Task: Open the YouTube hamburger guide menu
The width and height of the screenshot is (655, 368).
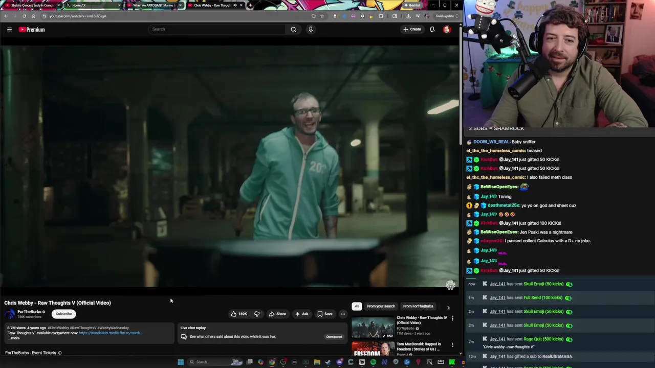Action: click(x=9, y=30)
